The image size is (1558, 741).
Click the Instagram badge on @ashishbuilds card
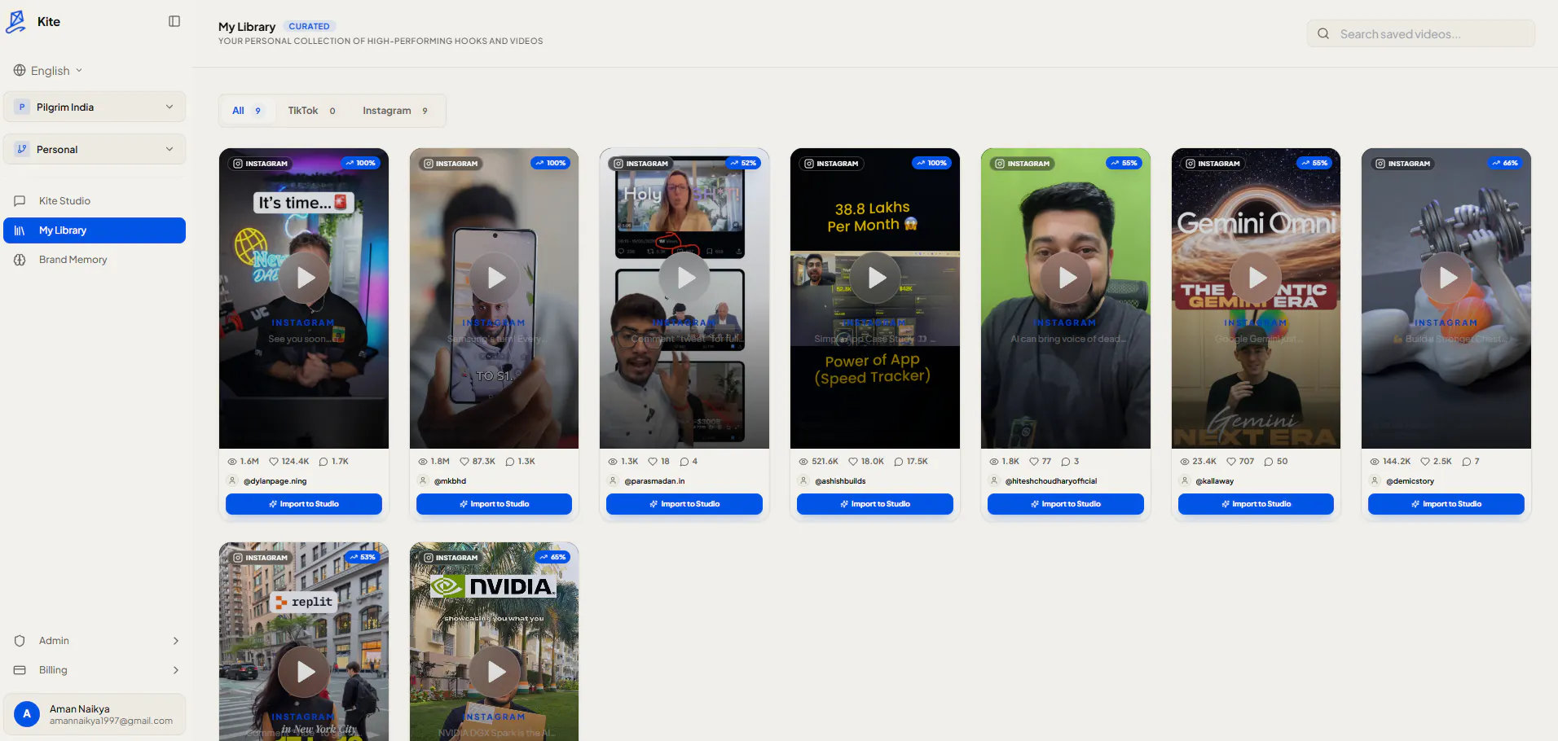(832, 164)
